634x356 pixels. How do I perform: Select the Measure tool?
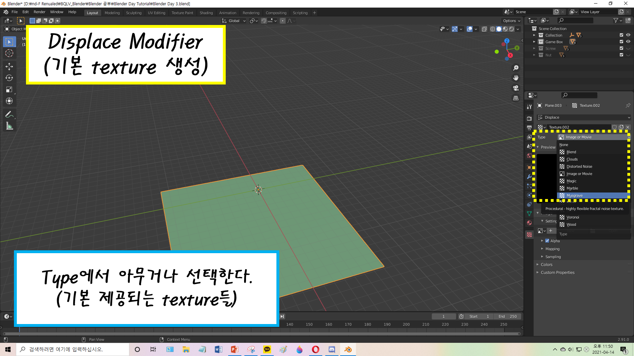point(9,126)
